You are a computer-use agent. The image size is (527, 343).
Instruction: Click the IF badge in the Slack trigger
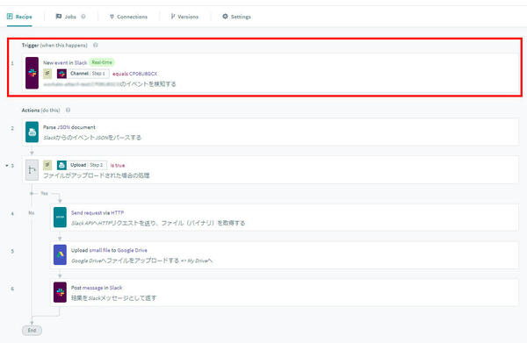coord(47,73)
